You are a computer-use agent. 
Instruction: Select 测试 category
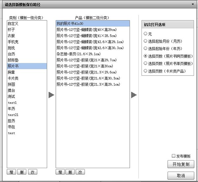point(27,97)
